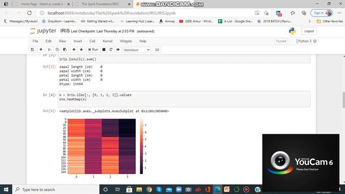This screenshot has width=345, height=194.
Task: Click the Python 3 kernel indicator
Action: click(x=307, y=41)
